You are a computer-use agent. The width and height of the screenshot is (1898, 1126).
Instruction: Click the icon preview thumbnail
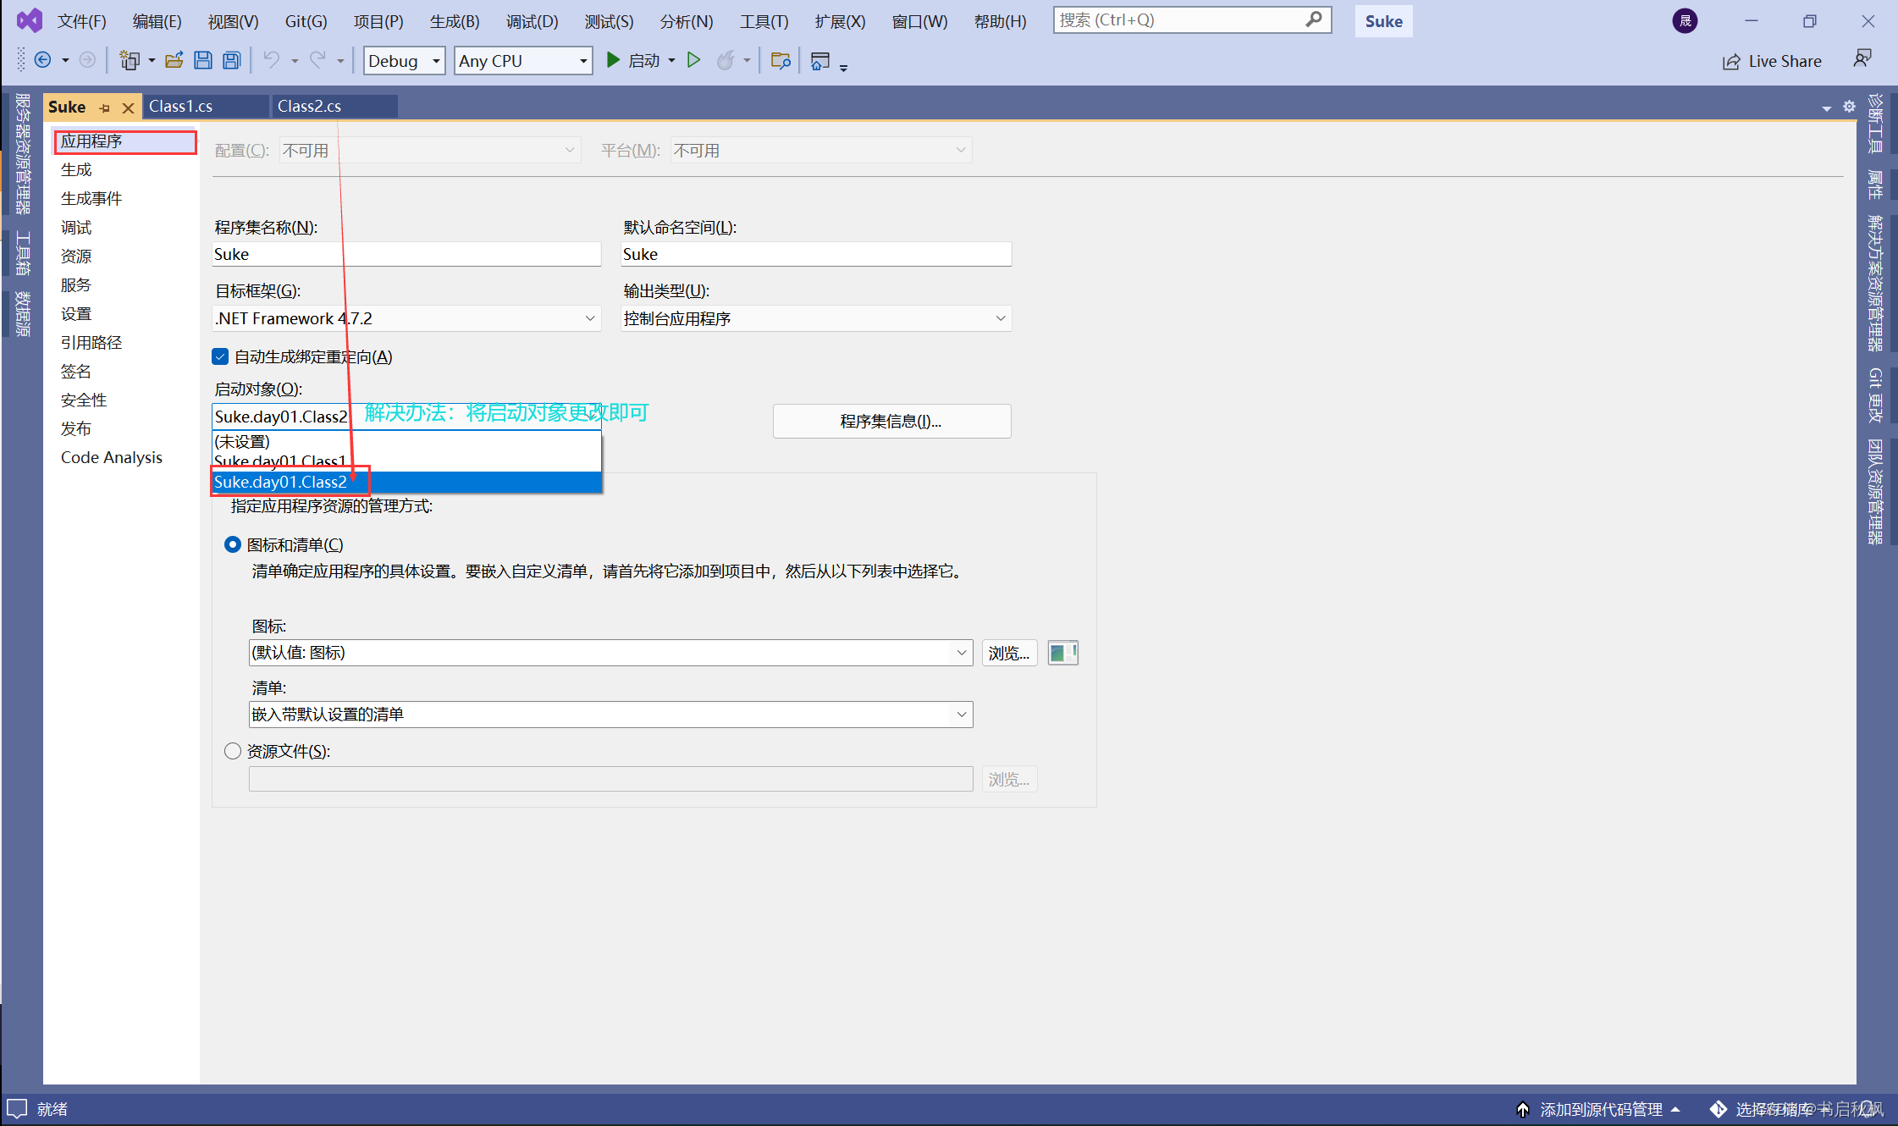1062,653
